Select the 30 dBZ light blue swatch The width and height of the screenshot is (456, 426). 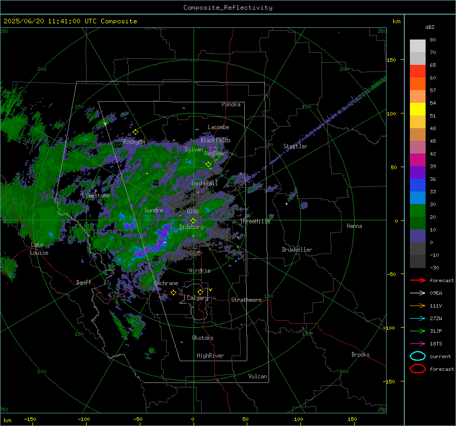click(417, 198)
